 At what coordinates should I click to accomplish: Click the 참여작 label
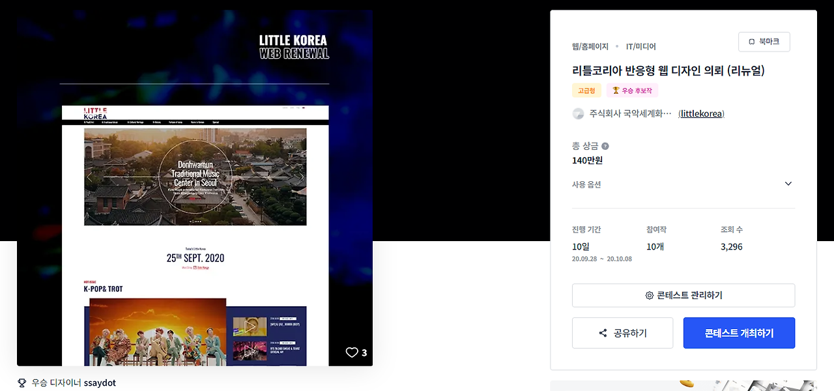click(657, 229)
